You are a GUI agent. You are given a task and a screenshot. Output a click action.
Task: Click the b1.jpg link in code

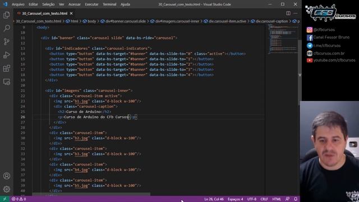pyautogui.click(x=81, y=101)
